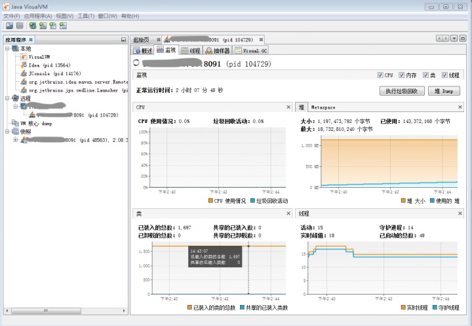Open the 应用程序(A) menu
The image size is (472, 326).
(38, 16)
